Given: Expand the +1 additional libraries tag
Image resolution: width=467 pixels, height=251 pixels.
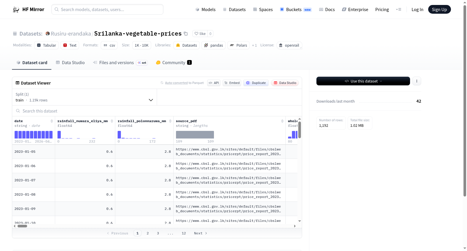Looking at the screenshot, I should click(255, 45).
